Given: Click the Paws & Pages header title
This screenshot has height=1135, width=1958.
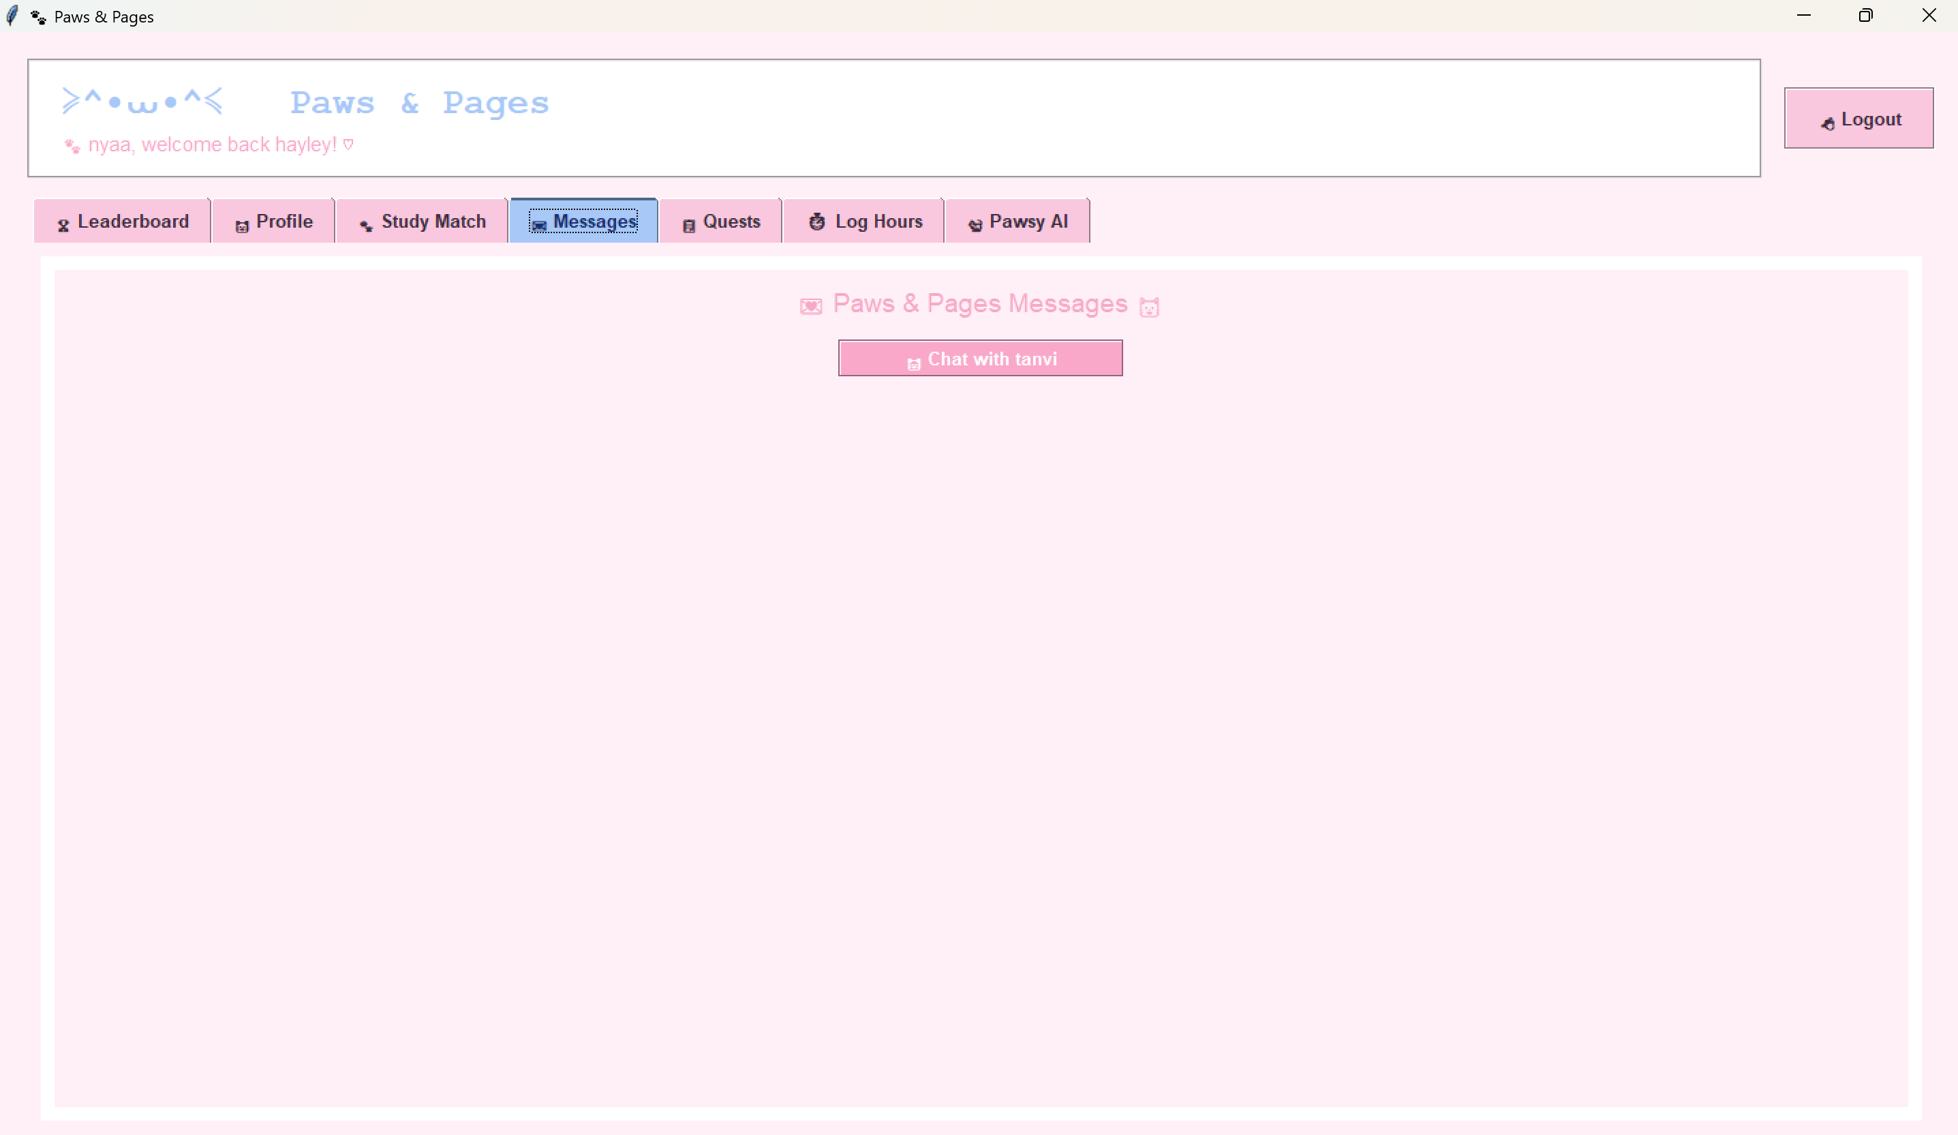Looking at the screenshot, I should coord(420,103).
